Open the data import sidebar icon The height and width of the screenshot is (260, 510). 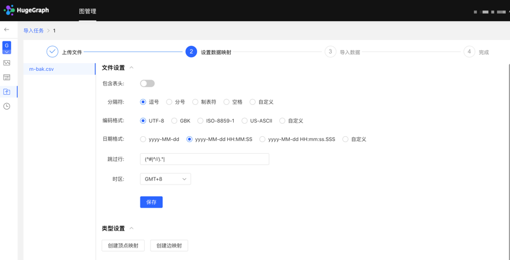pyautogui.click(x=6, y=92)
